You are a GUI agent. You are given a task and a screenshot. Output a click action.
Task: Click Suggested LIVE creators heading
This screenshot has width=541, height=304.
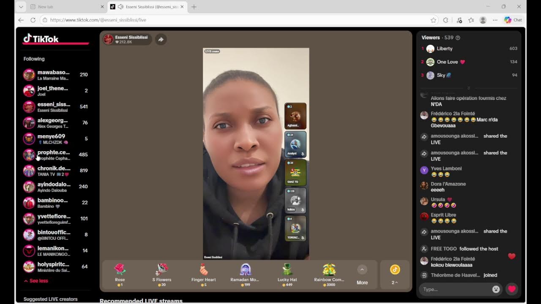point(51,299)
